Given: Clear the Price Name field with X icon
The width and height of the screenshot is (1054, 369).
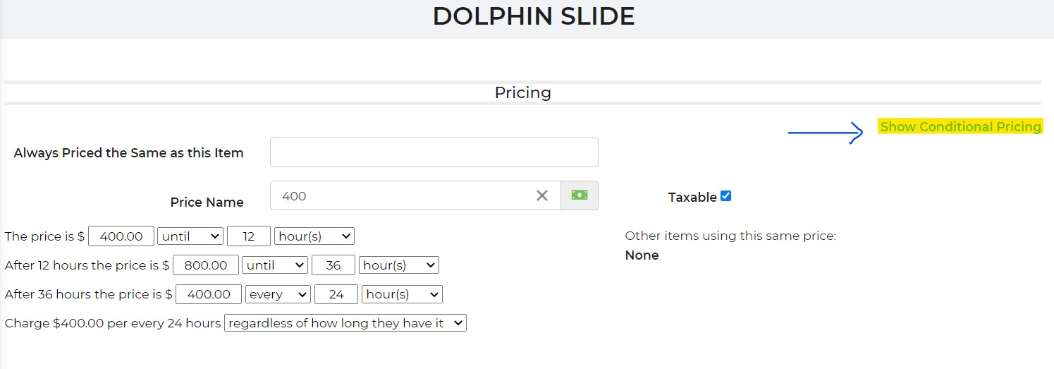Looking at the screenshot, I should [541, 195].
